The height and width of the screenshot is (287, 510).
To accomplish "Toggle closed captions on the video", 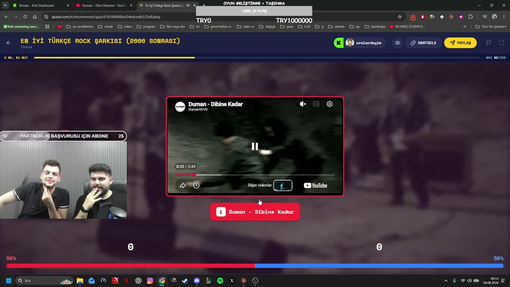I will (x=316, y=104).
